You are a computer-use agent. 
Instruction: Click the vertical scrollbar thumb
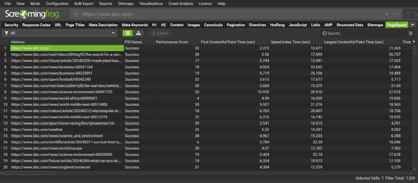point(414,51)
